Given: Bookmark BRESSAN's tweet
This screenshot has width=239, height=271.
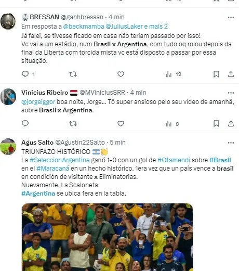Looking at the screenshot, I should (216, 74).
